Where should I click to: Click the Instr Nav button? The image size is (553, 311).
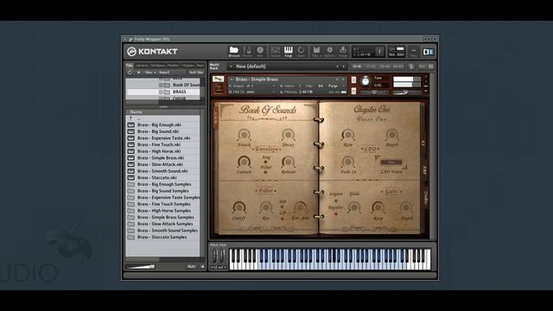[196, 73]
